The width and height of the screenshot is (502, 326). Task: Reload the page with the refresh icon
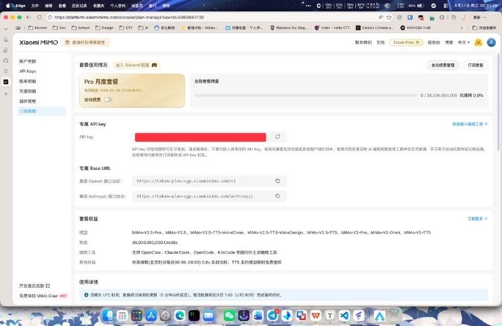[x=39, y=18]
